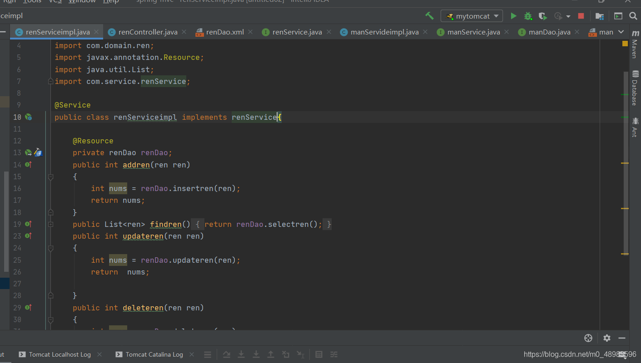Click the '@Service' annotation text

[x=73, y=105]
